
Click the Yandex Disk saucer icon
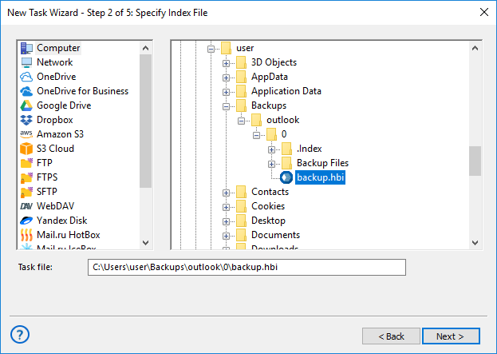[26, 221]
